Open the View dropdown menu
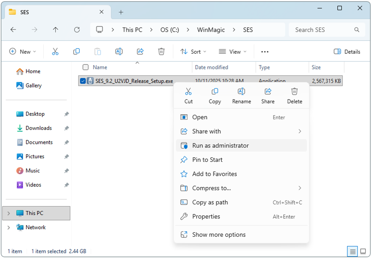371x258 pixels. click(x=232, y=52)
